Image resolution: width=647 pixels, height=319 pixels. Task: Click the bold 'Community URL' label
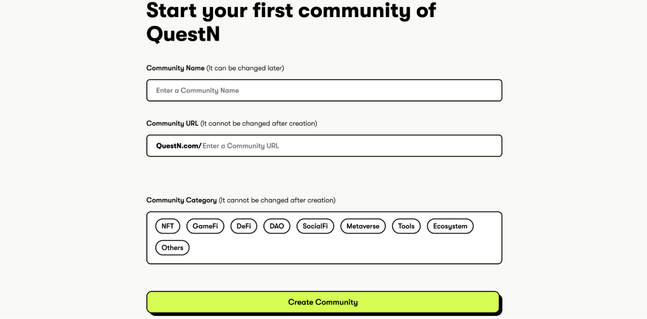pos(172,124)
